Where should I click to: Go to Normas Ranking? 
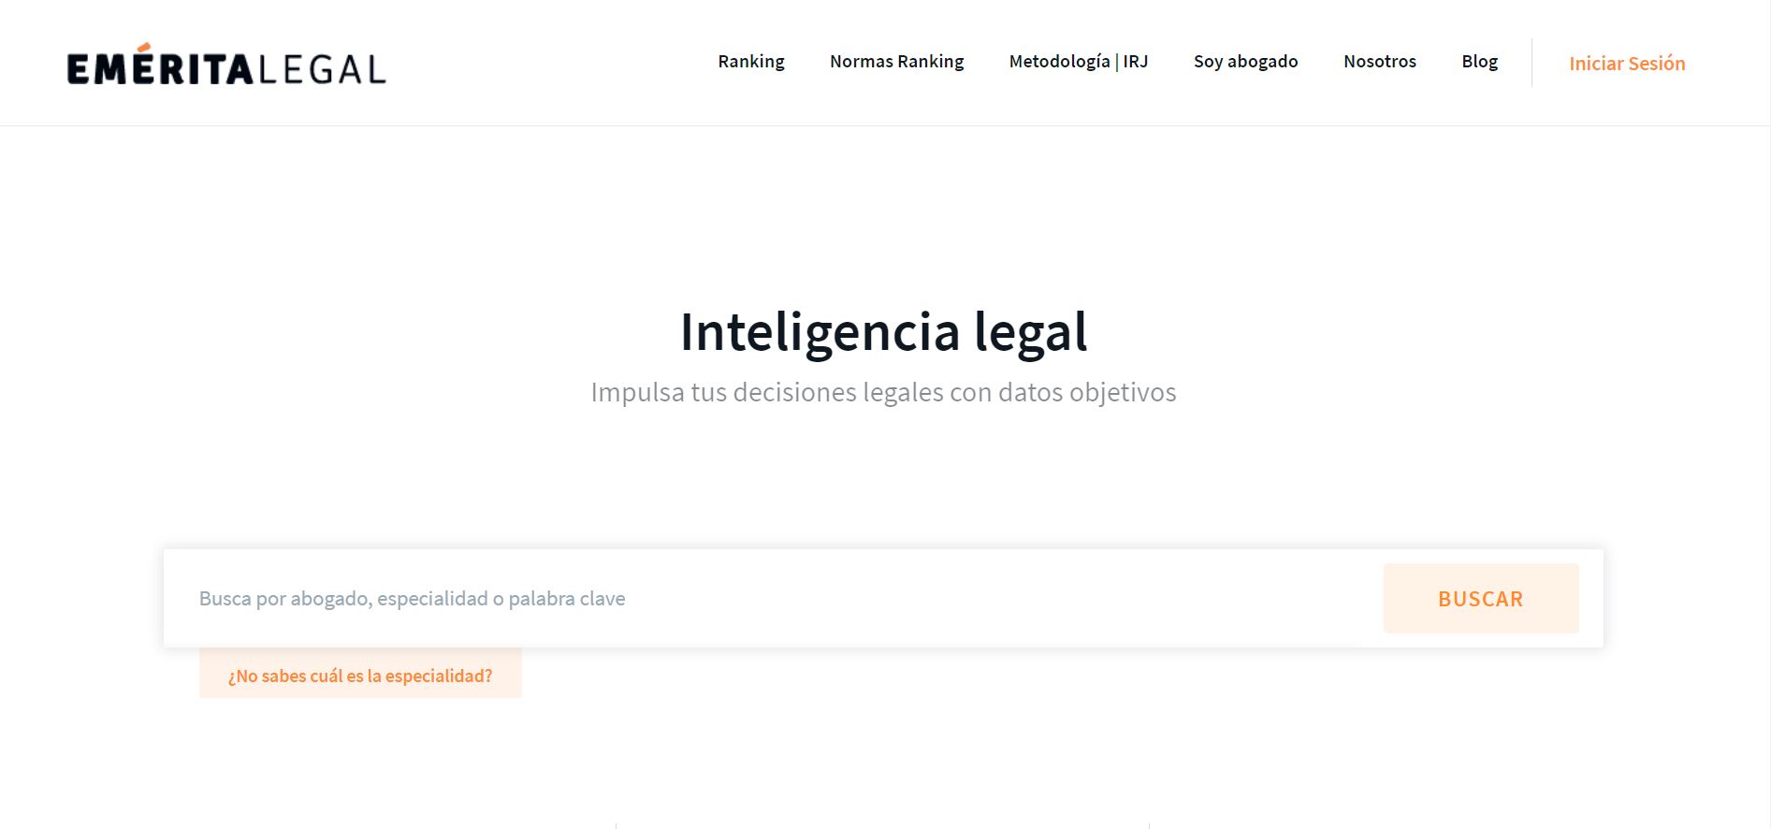(x=896, y=62)
